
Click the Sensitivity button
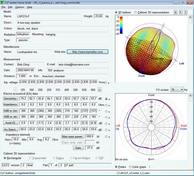click(10, 98)
